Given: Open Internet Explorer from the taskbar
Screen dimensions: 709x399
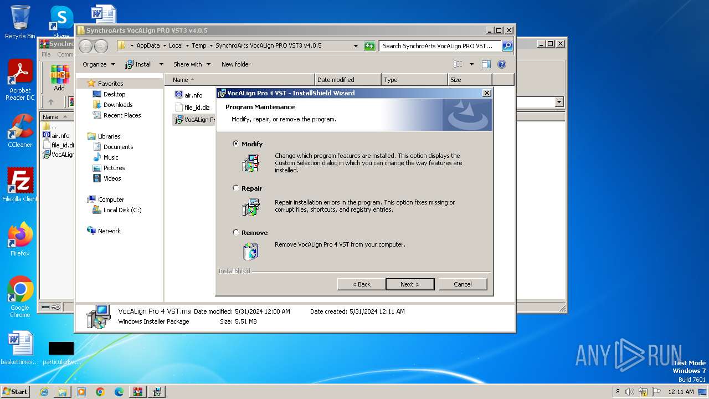Looking at the screenshot, I should [x=44, y=392].
